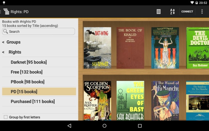Tap the Wi-Fi status icon
This screenshot has height=131, width=209.
tap(192, 3)
